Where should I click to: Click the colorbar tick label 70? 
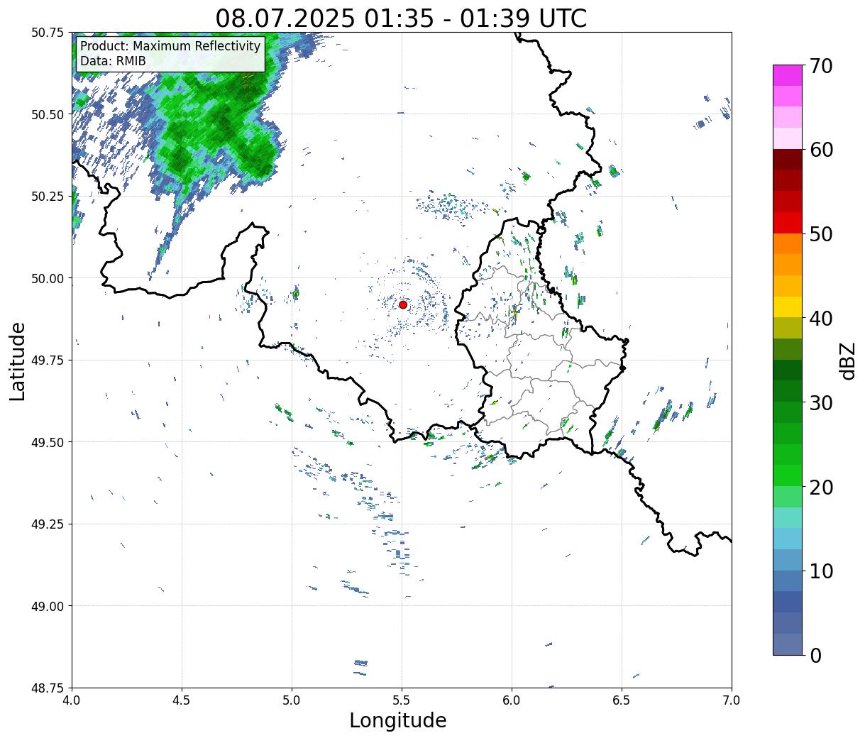click(x=820, y=65)
